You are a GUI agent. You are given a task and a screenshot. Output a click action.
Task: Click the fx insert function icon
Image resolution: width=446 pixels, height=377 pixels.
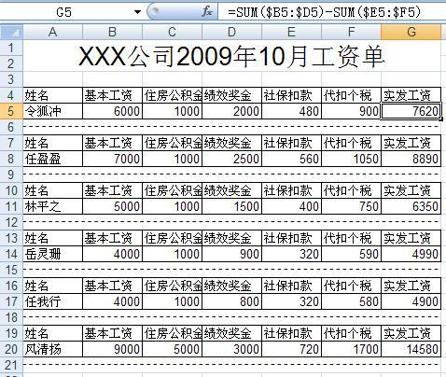(x=207, y=12)
